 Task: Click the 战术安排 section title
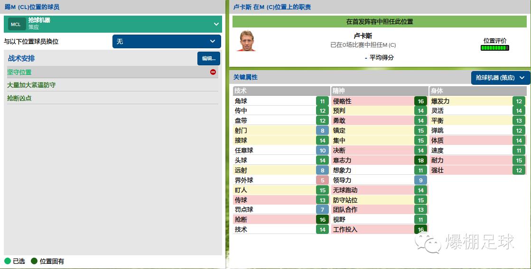[21, 58]
